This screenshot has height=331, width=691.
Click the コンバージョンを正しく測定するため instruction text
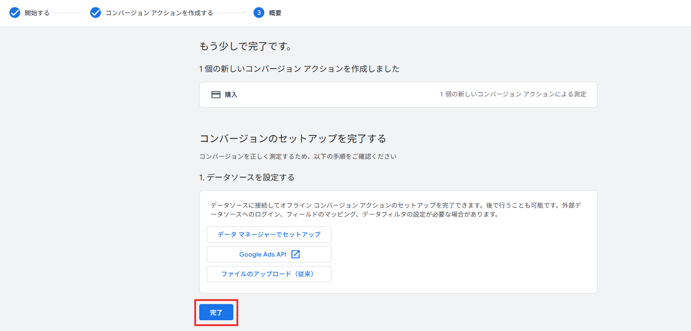pos(298,157)
